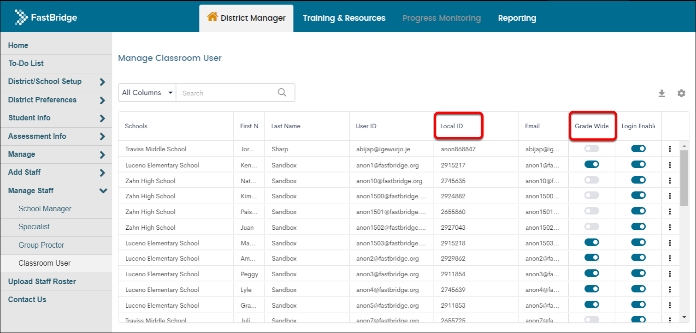Open row menu for abijap@igewurjo.je
The image size is (696, 333).
point(670,149)
